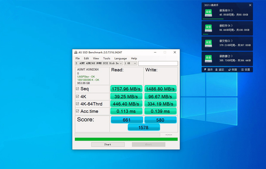The height and width of the screenshot is (169, 266).
Task: Click the green drive icon for 新系统(G:)
Action: 208,13
